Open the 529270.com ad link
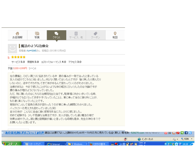This screenshot has height=147, width=196. click(138, 133)
